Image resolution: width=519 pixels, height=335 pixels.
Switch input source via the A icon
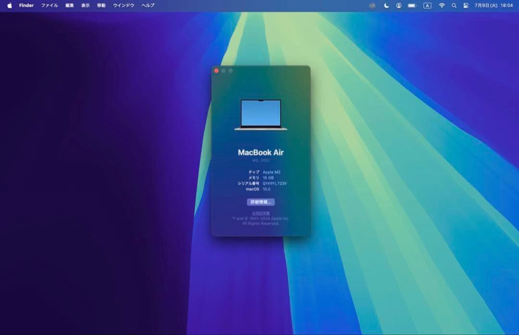(x=427, y=6)
